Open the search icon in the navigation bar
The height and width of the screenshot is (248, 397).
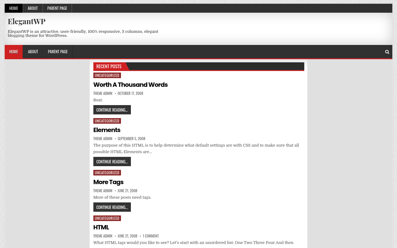tap(387, 52)
